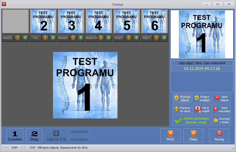Click Dopasuj do okna button

182,109
